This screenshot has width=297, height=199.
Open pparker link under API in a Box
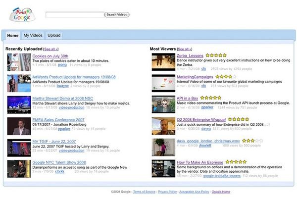point(207,107)
